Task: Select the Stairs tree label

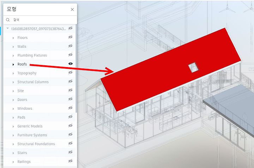Action: coord(22,152)
